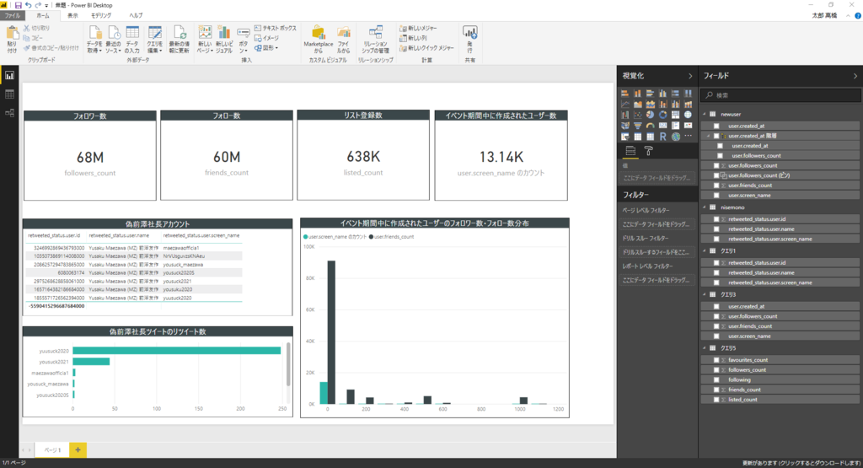Import more visuals via the ellipsis icon
The image size is (863, 468).
point(688,136)
